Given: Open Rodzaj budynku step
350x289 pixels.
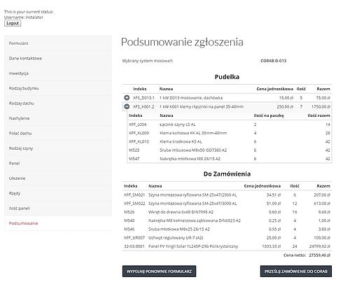Looking at the screenshot, I should coord(58,88).
